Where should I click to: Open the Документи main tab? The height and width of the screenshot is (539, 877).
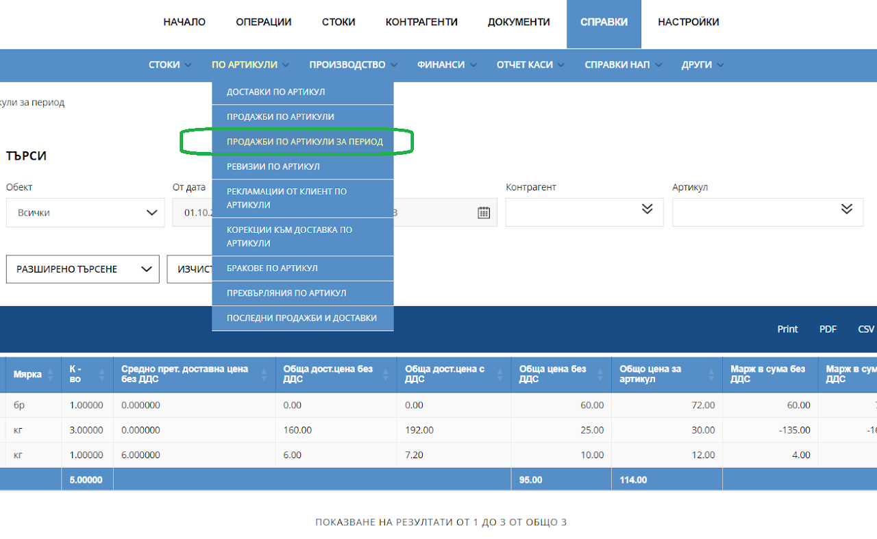coord(519,22)
